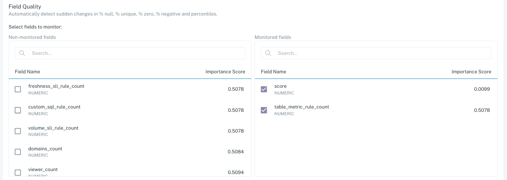This screenshot has height=180, width=507.
Task: Click the table_metric_rule_count field name
Action: [x=302, y=107]
